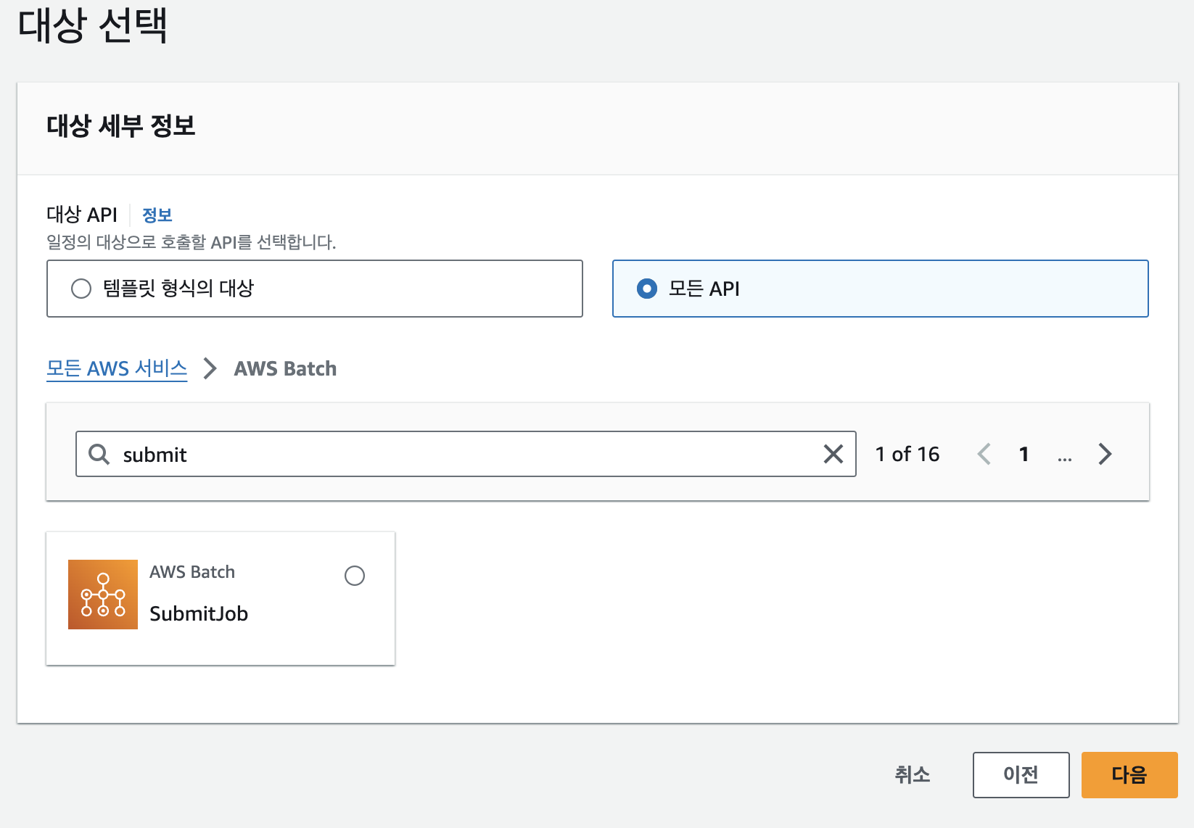Focus the API search input field
The height and width of the screenshot is (828, 1194).
(x=464, y=455)
